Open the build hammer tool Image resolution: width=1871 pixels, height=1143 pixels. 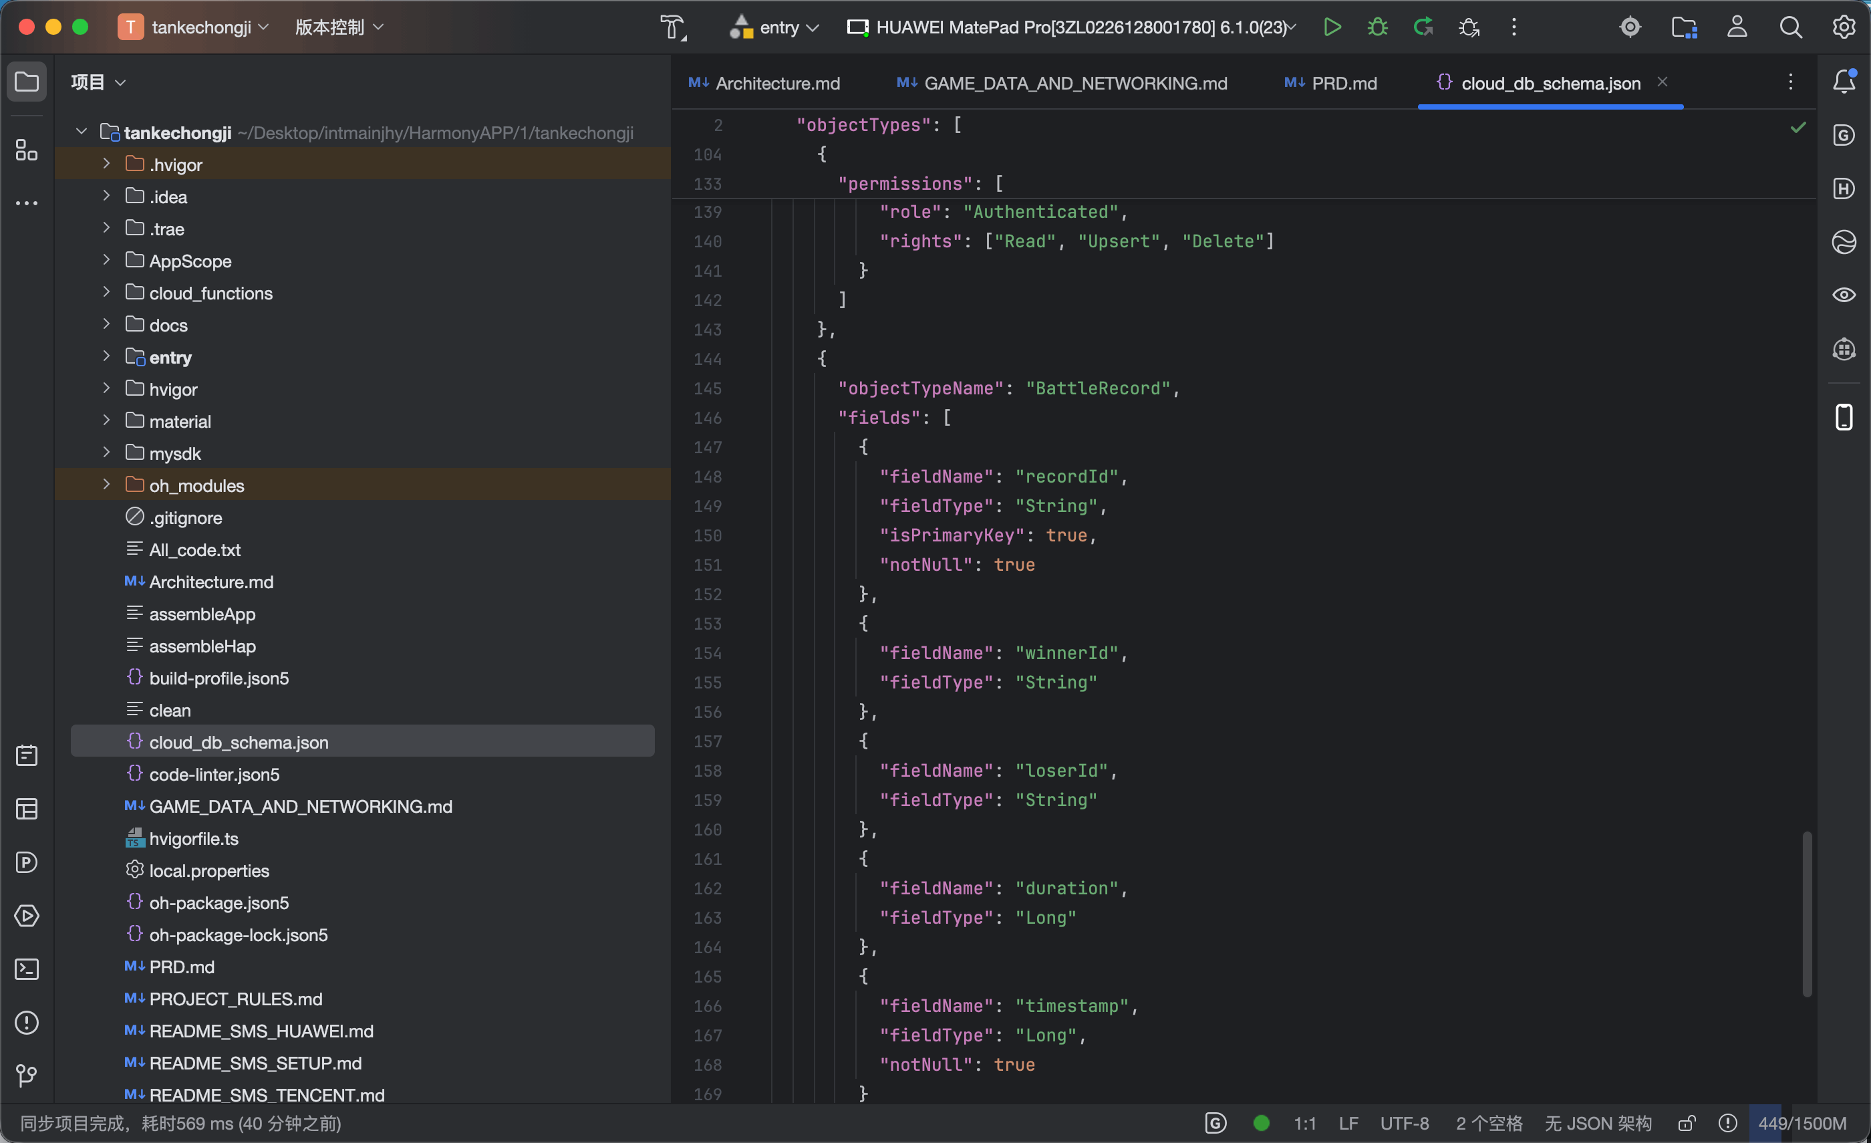click(x=673, y=27)
